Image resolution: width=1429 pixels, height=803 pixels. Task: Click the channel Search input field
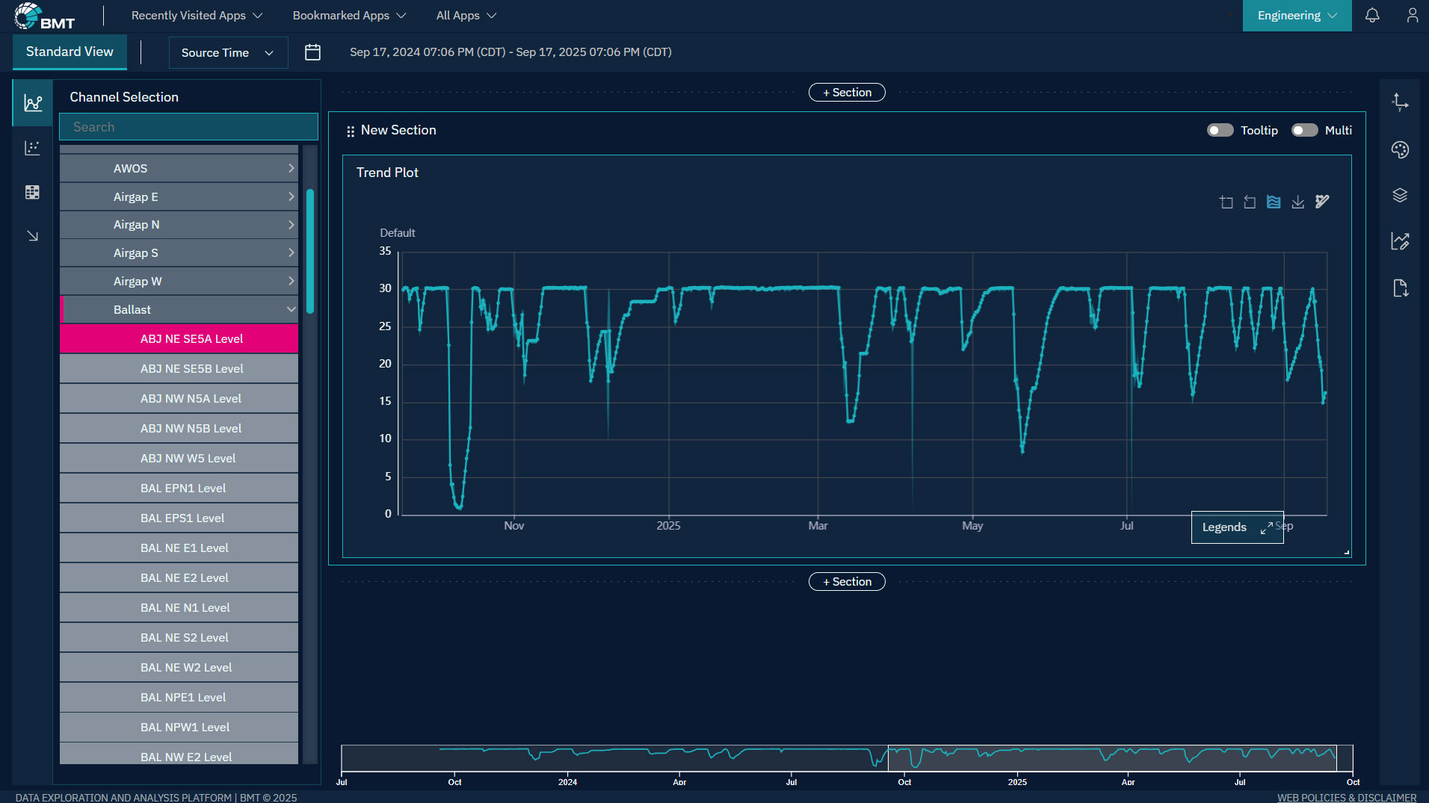(188, 127)
